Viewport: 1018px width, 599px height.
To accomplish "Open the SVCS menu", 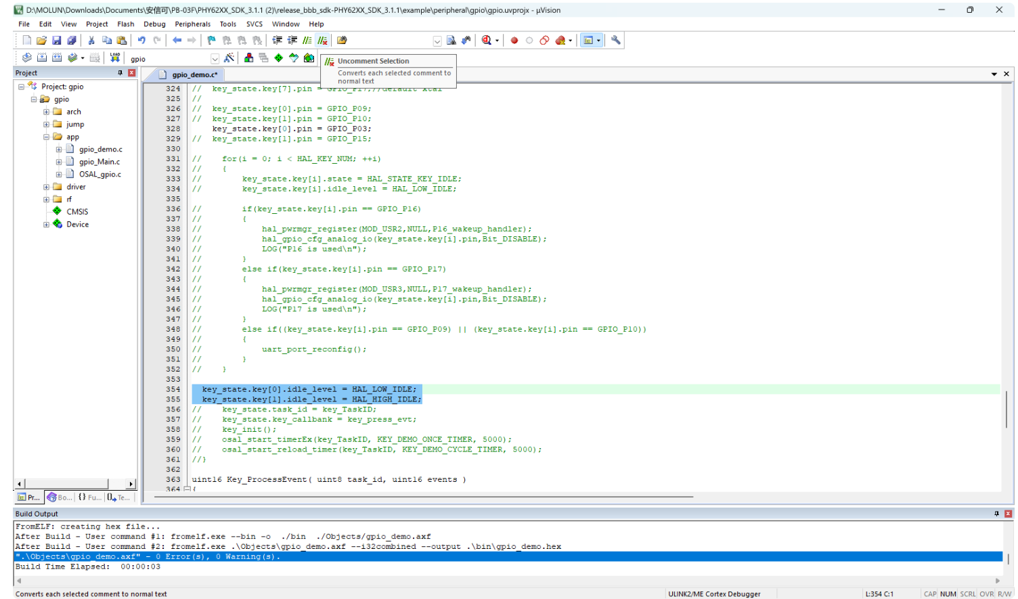I will pos(255,24).
